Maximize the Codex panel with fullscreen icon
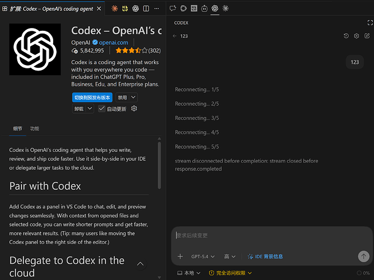The height and width of the screenshot is (280, 374). click(x=370, y=22)
